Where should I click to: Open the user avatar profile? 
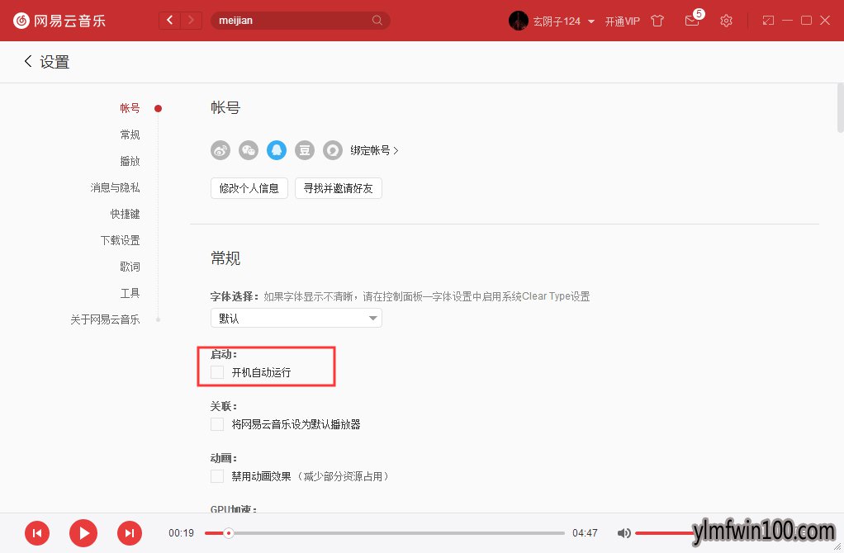(x=519, y=21)
